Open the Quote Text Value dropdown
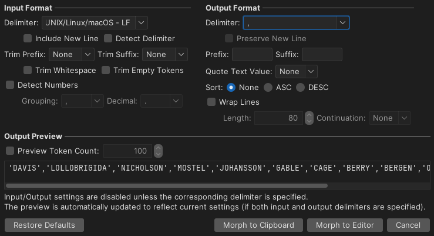434x236 pixels. coord(296,71)
